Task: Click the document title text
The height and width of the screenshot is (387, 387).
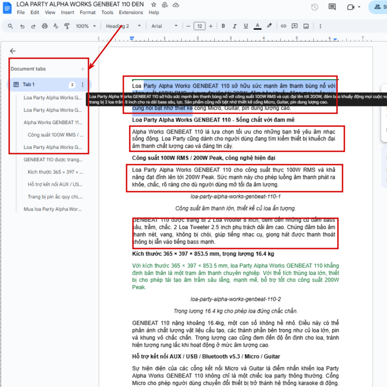Action: (80, 4)
